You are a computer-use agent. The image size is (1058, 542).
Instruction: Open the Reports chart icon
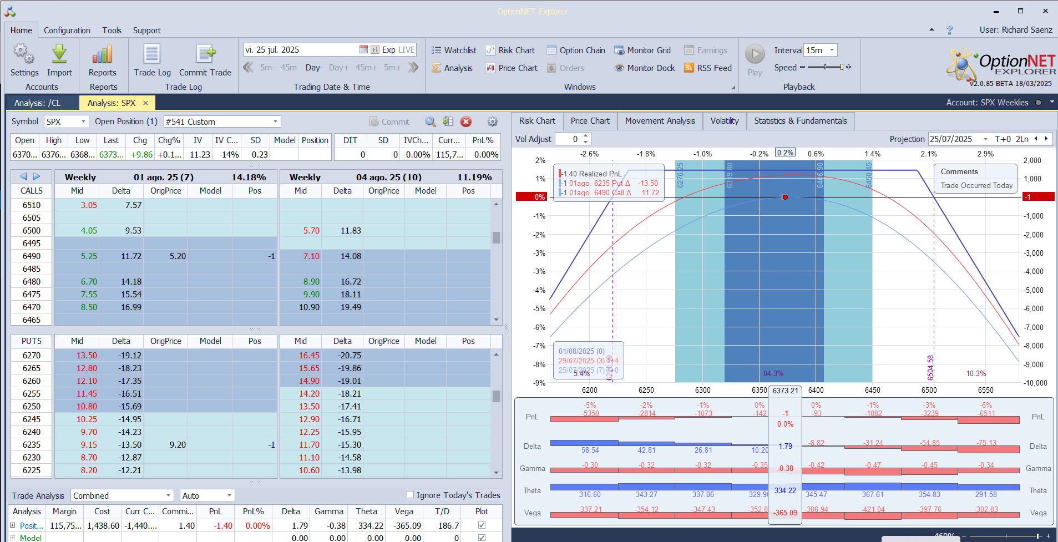[103, 55]
